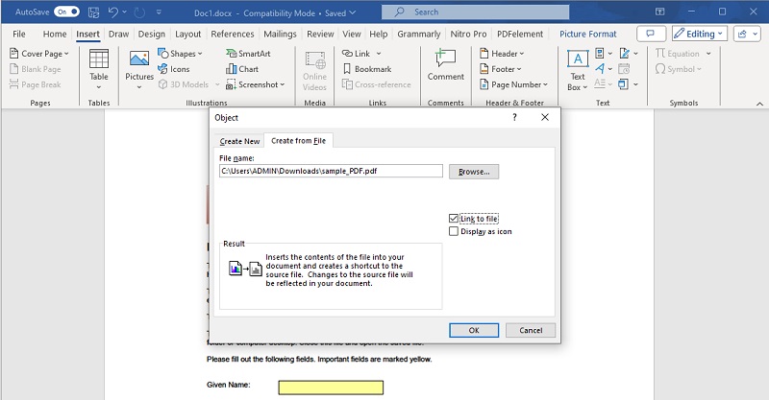769x400 pixels.
Task: Expand the Text Box dropdown arrow
Action: [585, 87]
